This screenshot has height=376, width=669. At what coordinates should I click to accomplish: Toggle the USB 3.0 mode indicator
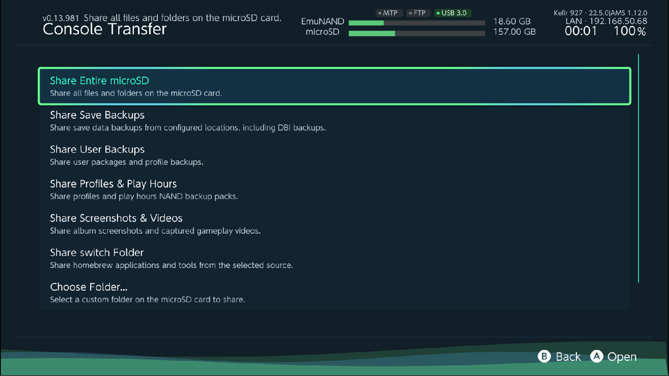[x=453, y=13]
